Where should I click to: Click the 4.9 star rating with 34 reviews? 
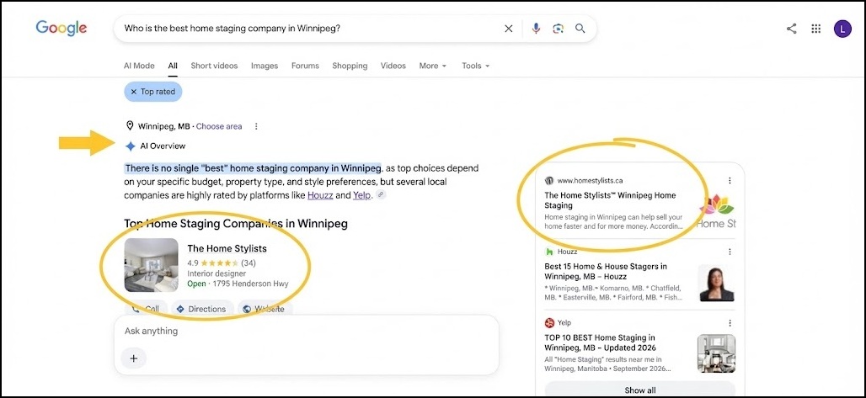pyautogui.click(x=222, y=263)
